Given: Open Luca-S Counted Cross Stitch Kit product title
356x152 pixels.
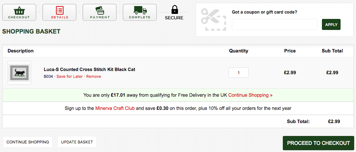Looking at the screenshot, I should coord(89,69).
